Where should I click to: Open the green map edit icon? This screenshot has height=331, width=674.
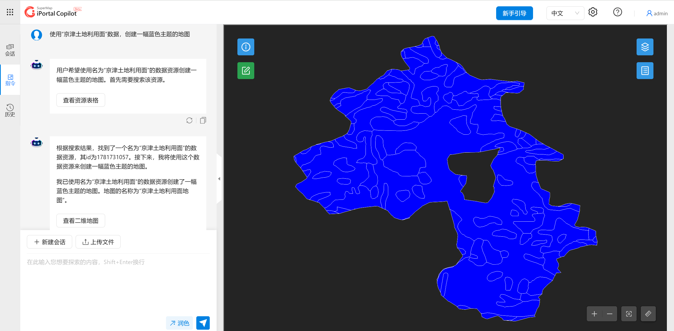(246, 71)
